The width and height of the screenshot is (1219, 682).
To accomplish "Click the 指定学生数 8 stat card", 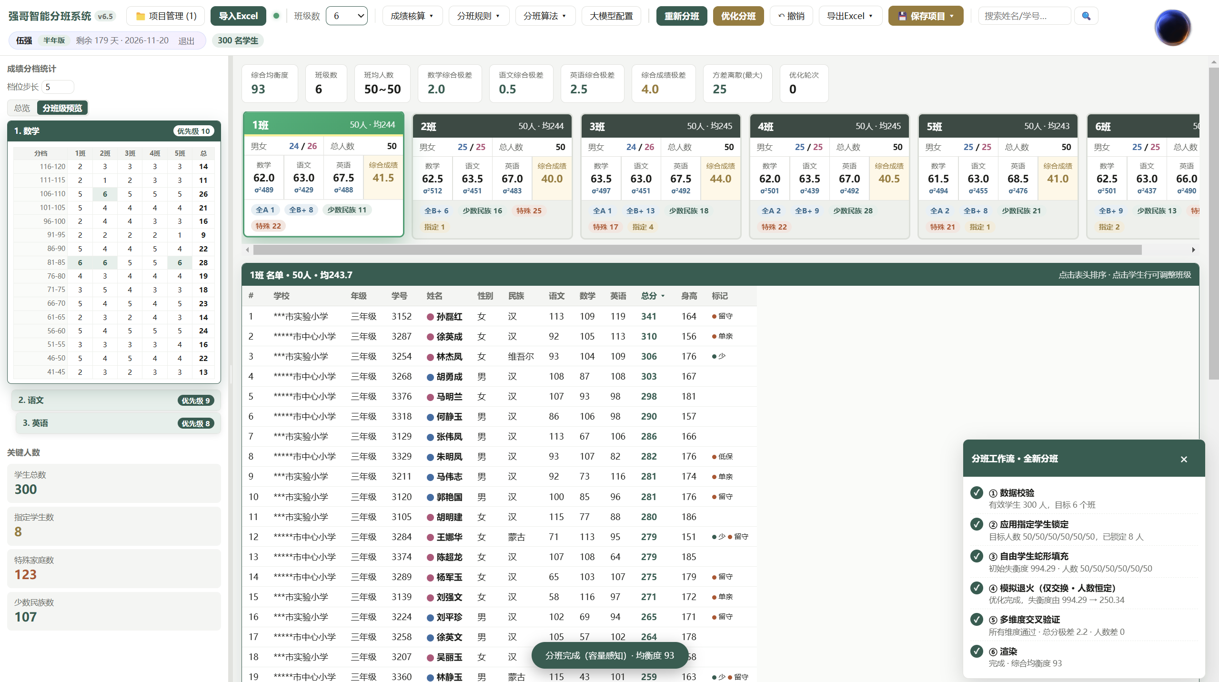I will tap(114, 526).
